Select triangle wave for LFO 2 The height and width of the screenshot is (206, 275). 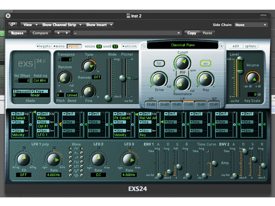coord(82,149)
